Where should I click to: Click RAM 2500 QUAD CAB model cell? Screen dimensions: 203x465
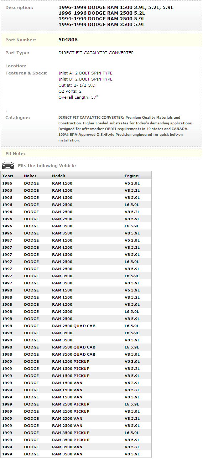click(74, 326)
